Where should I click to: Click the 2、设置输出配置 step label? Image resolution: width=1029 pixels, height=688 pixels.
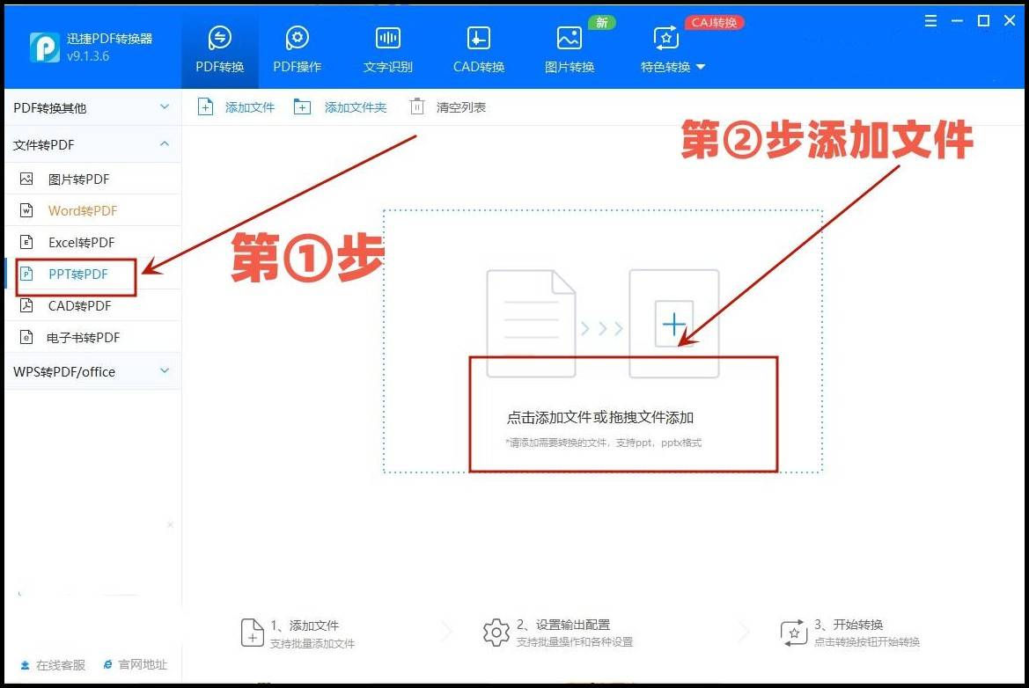click(x=563, y=625)
